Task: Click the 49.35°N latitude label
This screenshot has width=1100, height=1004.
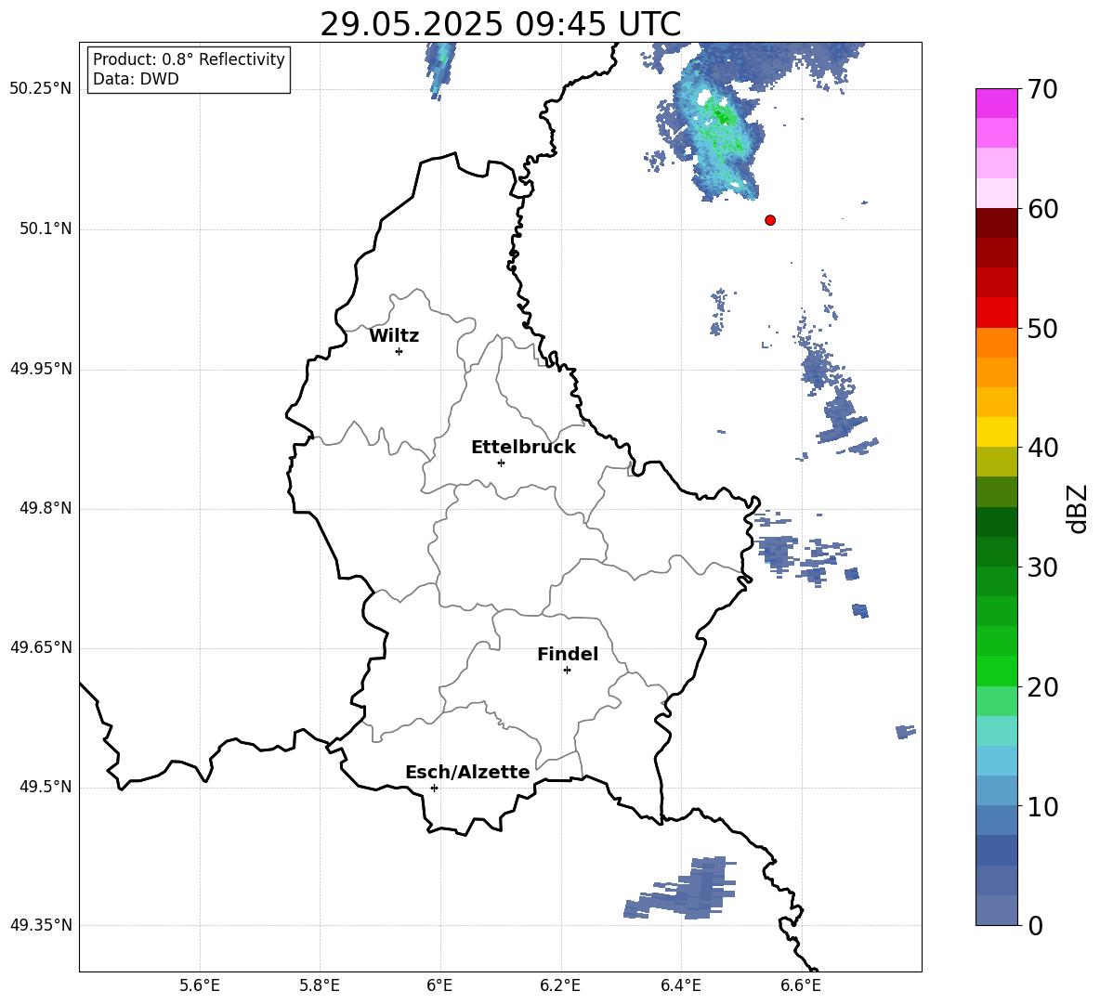Action: click(41, 925)
